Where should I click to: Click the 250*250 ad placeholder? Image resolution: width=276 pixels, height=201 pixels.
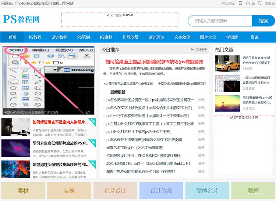tap(244, 145)
